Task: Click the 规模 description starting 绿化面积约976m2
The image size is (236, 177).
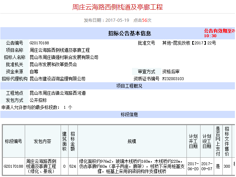Action: (x=132, y=166)
